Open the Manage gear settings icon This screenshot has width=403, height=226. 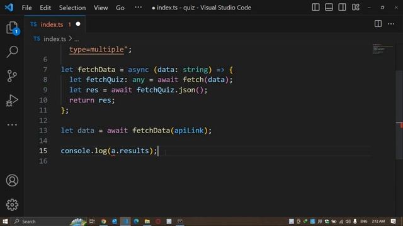click(12, 205)
